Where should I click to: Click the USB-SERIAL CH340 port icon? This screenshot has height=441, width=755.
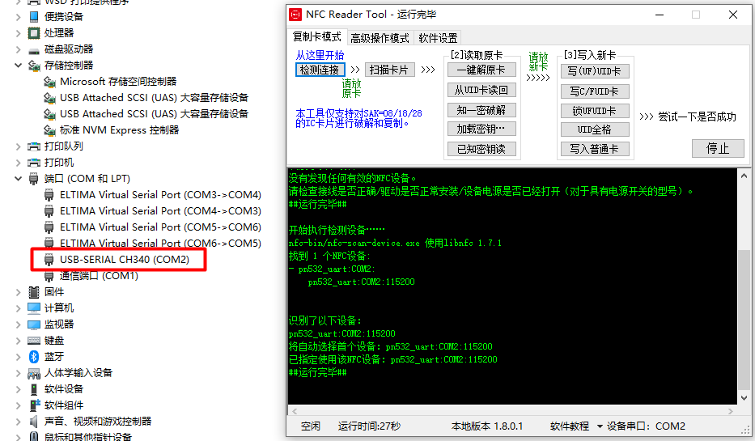click(49, 260)
